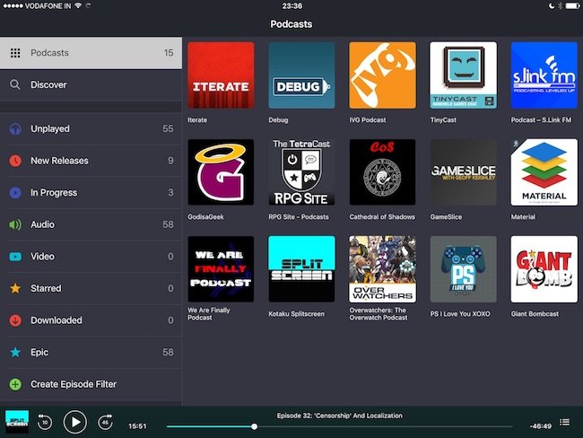Open the Material podcast artwork
The image size is (583, 438).
coord(544,172)
